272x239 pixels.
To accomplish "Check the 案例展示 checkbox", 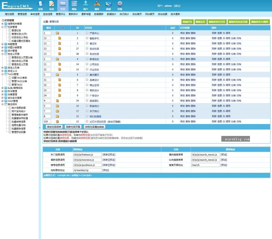I will pos(87,75).
